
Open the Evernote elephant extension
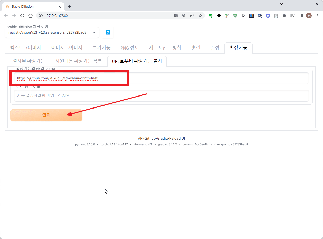211,16
